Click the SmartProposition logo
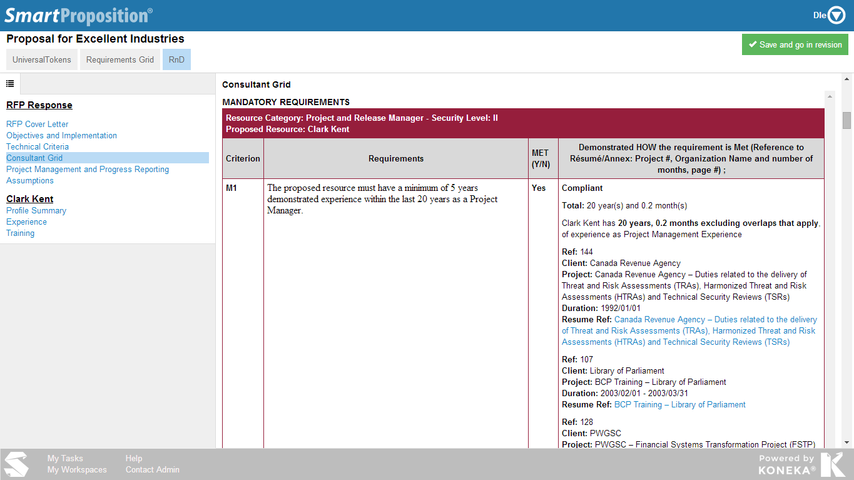This screenshot has width=854, height=480. [x=78, y=16]
